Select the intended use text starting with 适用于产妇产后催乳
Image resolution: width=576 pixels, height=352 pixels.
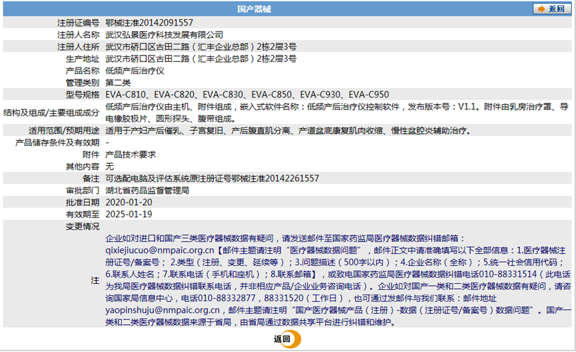point(289,131)
